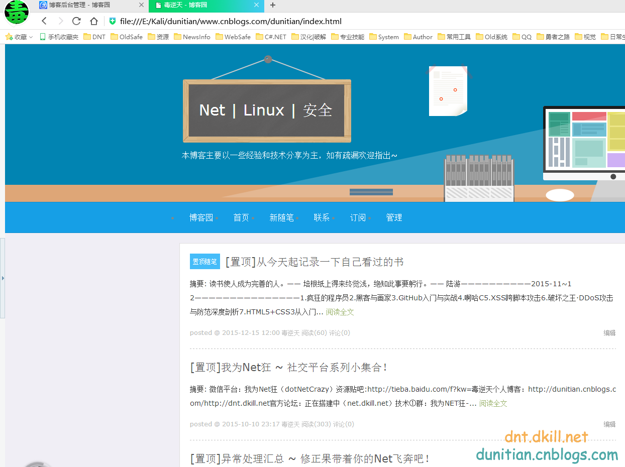Open the OldSafe bookmark folder
The width and height of the screenshot is (625, 467).
(x=127, y=37)
